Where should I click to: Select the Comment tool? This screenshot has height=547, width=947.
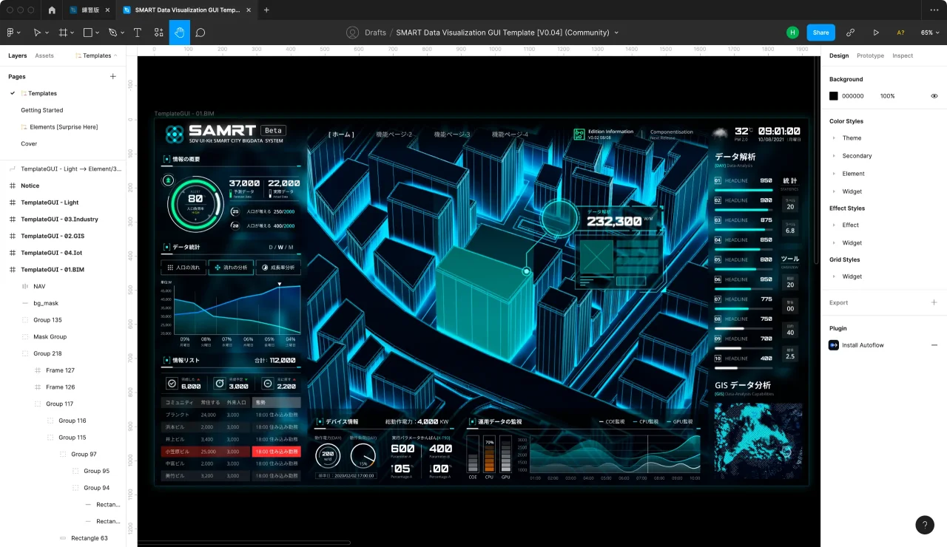tap(200, 33)
